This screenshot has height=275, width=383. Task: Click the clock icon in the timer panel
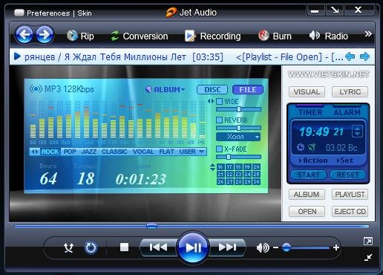tap(301, 147)
